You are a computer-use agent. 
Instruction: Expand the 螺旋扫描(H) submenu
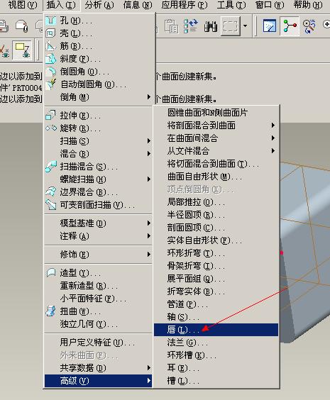point(99,179)
